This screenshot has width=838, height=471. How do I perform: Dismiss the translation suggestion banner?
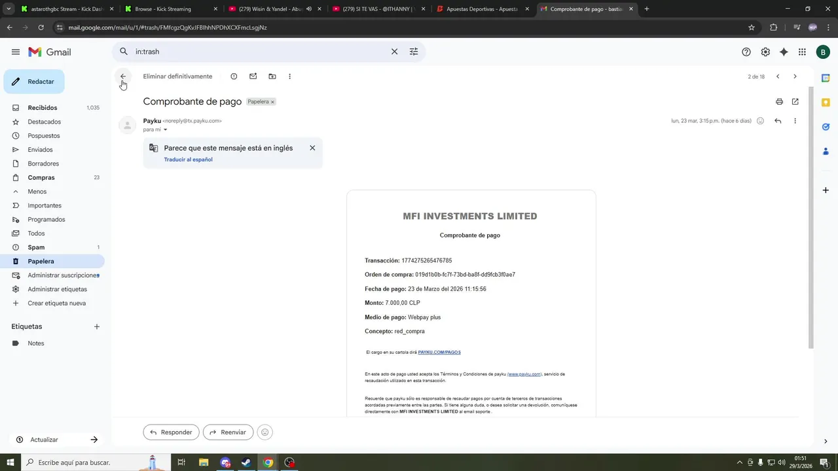312,148
